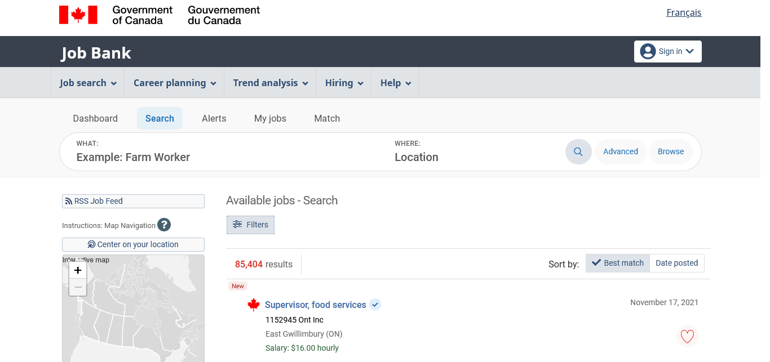Click the heart icon to favourite the job
Image resolution: width=770 pixels, height=362 pixels.
(x=687, y=337)
